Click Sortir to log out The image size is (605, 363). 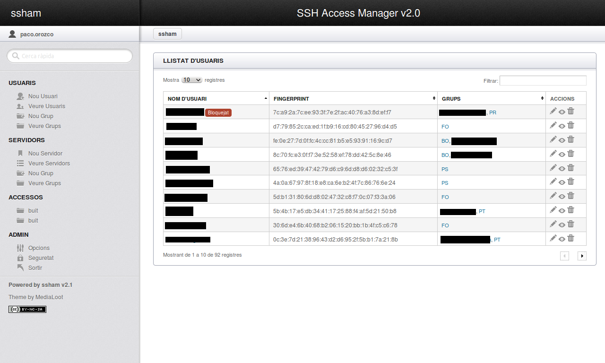coord(35,268)
